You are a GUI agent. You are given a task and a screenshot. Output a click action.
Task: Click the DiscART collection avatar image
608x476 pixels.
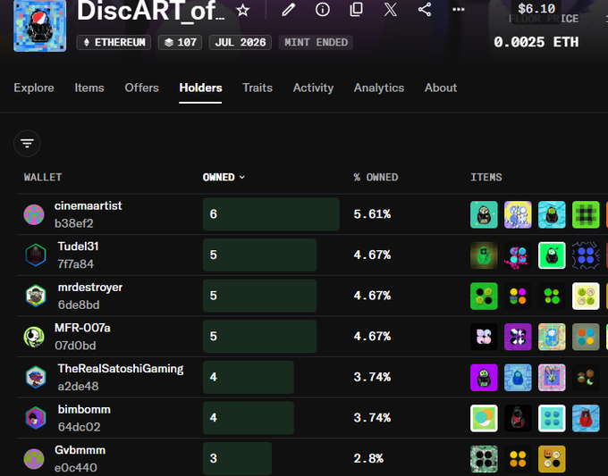[x=40, y=26]
